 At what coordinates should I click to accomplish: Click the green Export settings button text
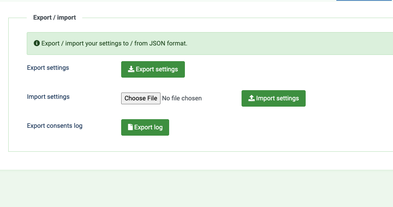(x=157, y=69)
